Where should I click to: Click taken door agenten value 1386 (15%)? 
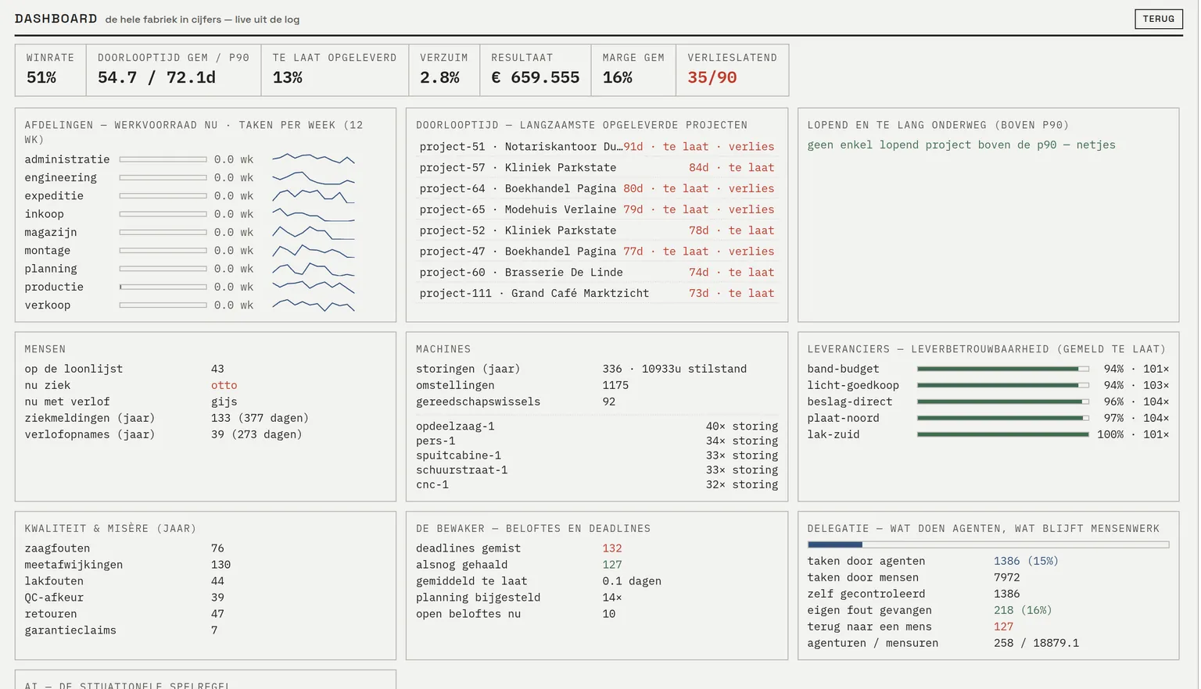(1026, 561)
